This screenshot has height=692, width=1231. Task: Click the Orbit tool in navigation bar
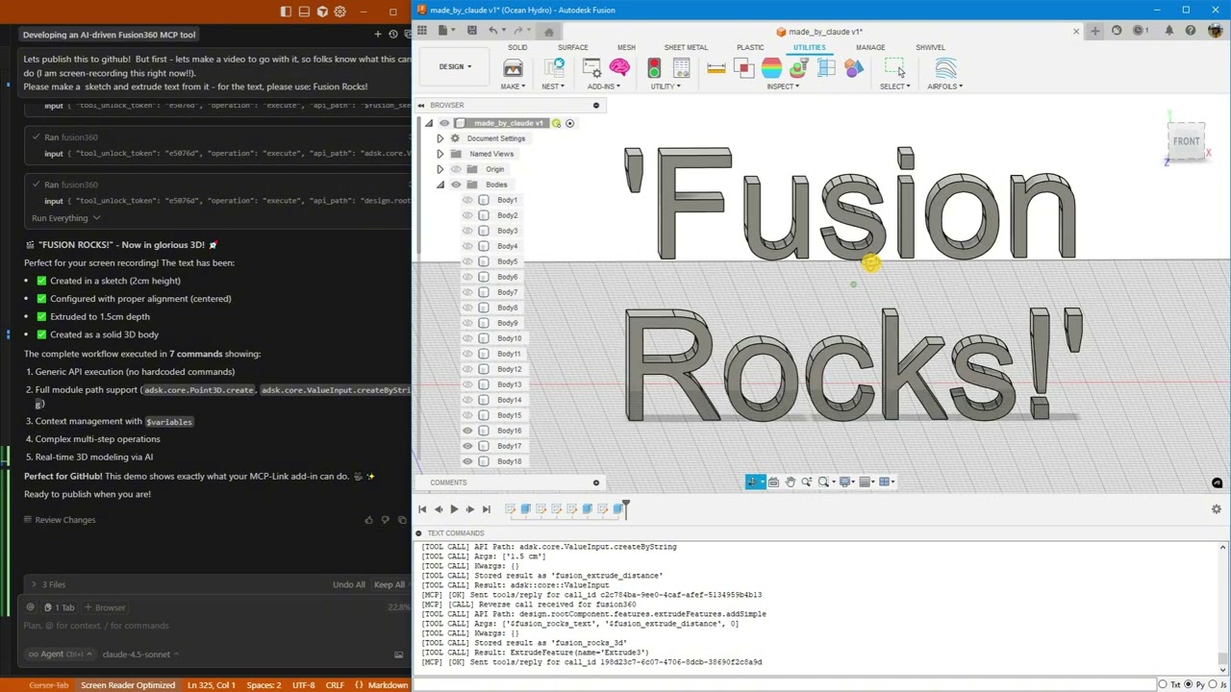[755, 482]
